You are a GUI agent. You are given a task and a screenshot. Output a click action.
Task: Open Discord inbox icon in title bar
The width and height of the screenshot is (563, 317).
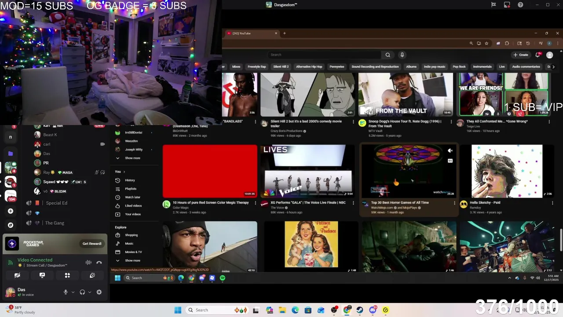coord(507,5)
